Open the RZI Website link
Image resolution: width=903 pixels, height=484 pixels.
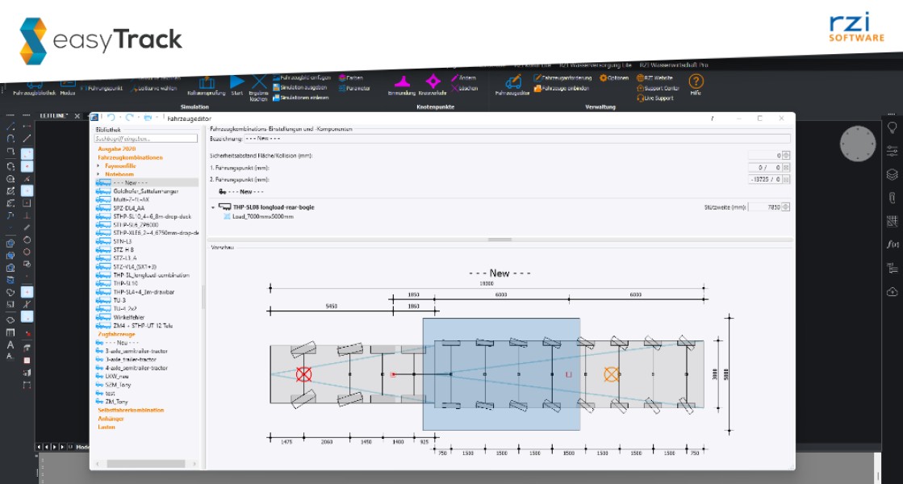click(x=654, y=77)
